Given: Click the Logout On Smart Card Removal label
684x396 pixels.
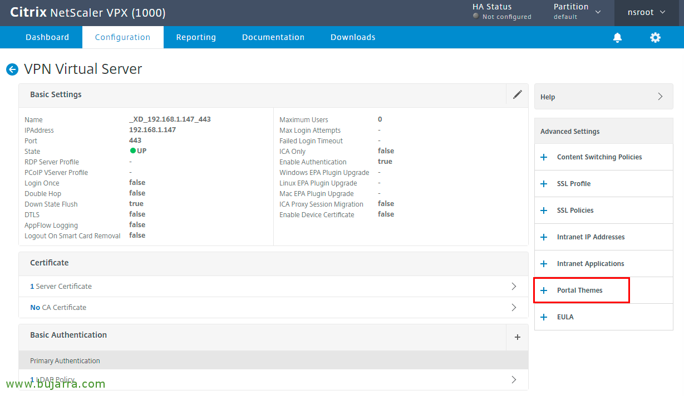Looking at the screenshot, I should pos(72,236).
